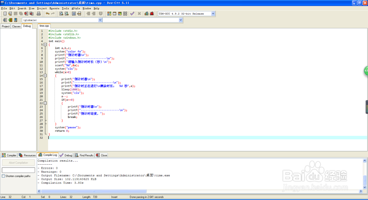This screenshot has width=368, height=200.
Task: Click the Rebuild All icon
Action: (125, 14)
